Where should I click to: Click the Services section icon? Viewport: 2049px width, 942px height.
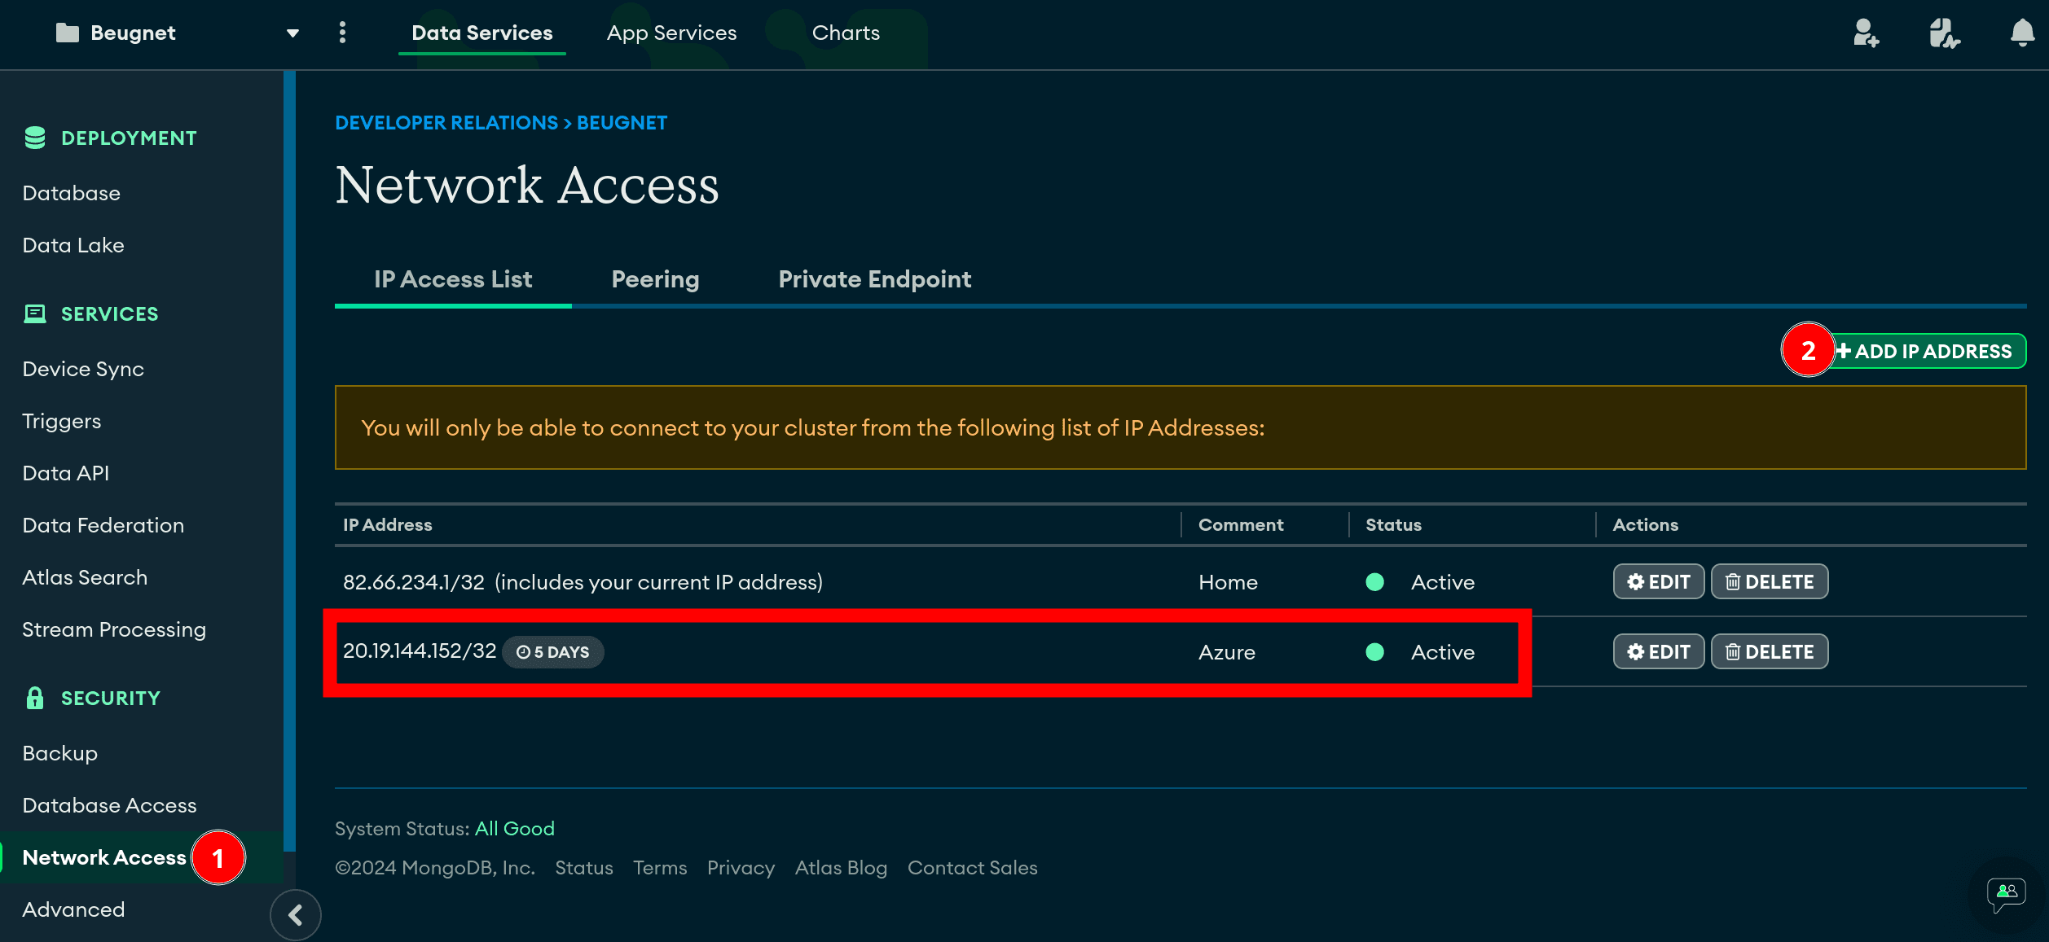33,313
